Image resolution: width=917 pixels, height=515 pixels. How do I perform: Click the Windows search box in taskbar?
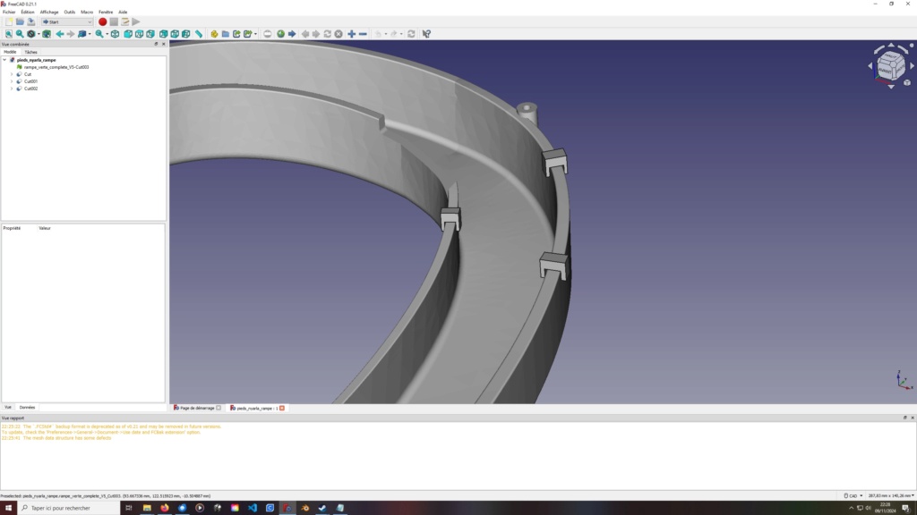tap(68, 508)
